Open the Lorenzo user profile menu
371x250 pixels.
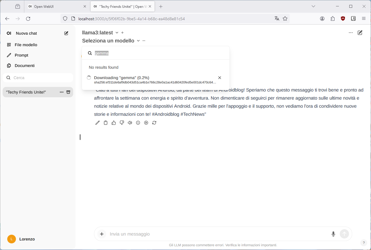pyautogui.click(x=27, y=239)
